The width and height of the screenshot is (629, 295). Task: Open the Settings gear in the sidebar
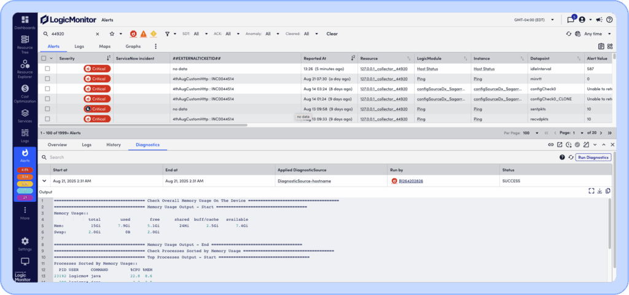25,243
